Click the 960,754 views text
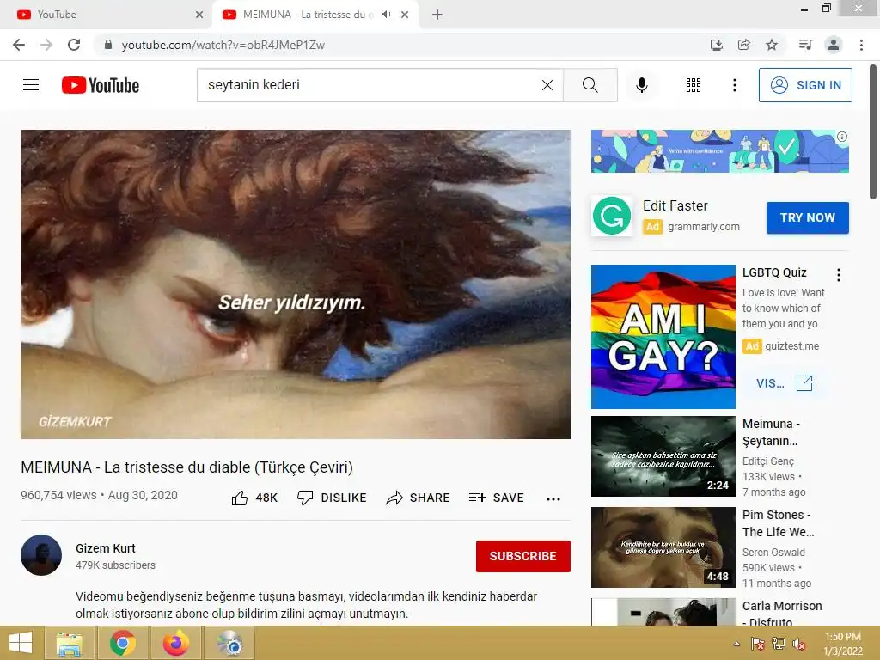880x660 pixels. tap(58, 495)
